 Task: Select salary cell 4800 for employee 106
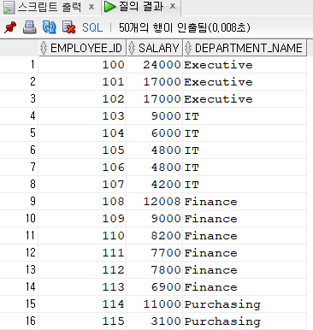154,168
